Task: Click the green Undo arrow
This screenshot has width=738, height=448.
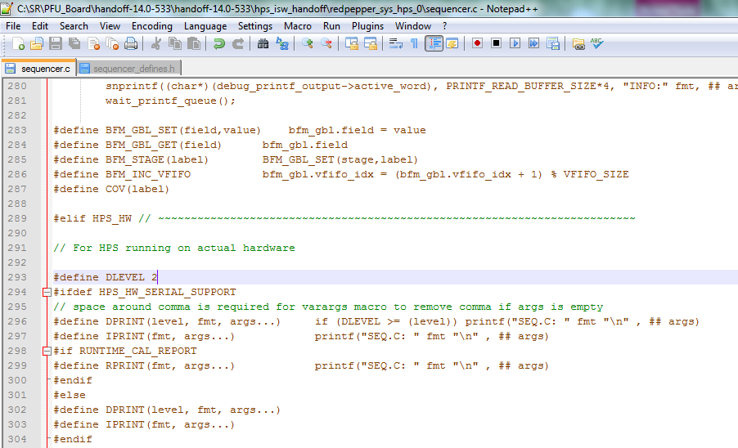Action: 218,43
